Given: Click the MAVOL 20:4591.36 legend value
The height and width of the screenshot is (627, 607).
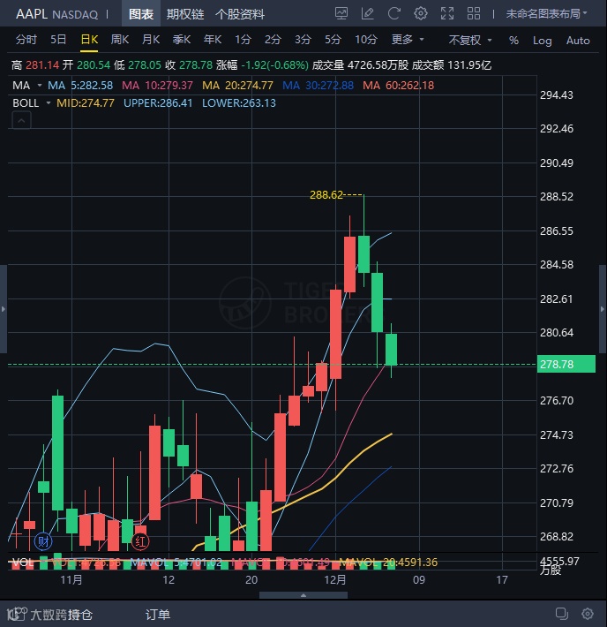Looking at the screenshot, I should point(388,563).
